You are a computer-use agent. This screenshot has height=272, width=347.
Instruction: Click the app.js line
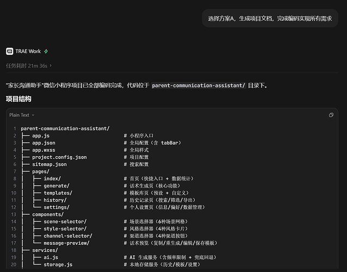click(x=41, y=135)
